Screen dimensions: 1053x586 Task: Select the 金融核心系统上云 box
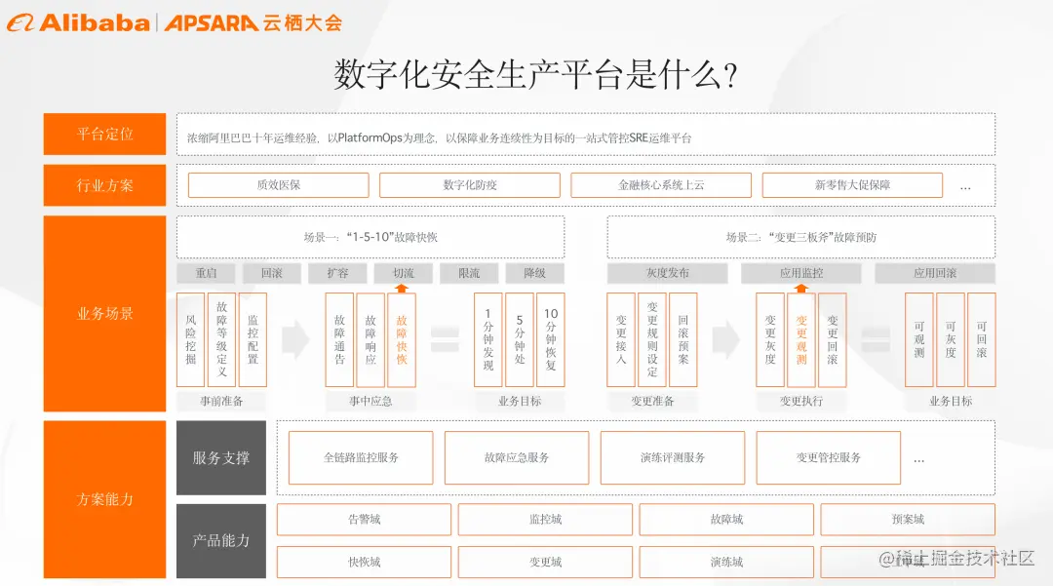point(661,185)
